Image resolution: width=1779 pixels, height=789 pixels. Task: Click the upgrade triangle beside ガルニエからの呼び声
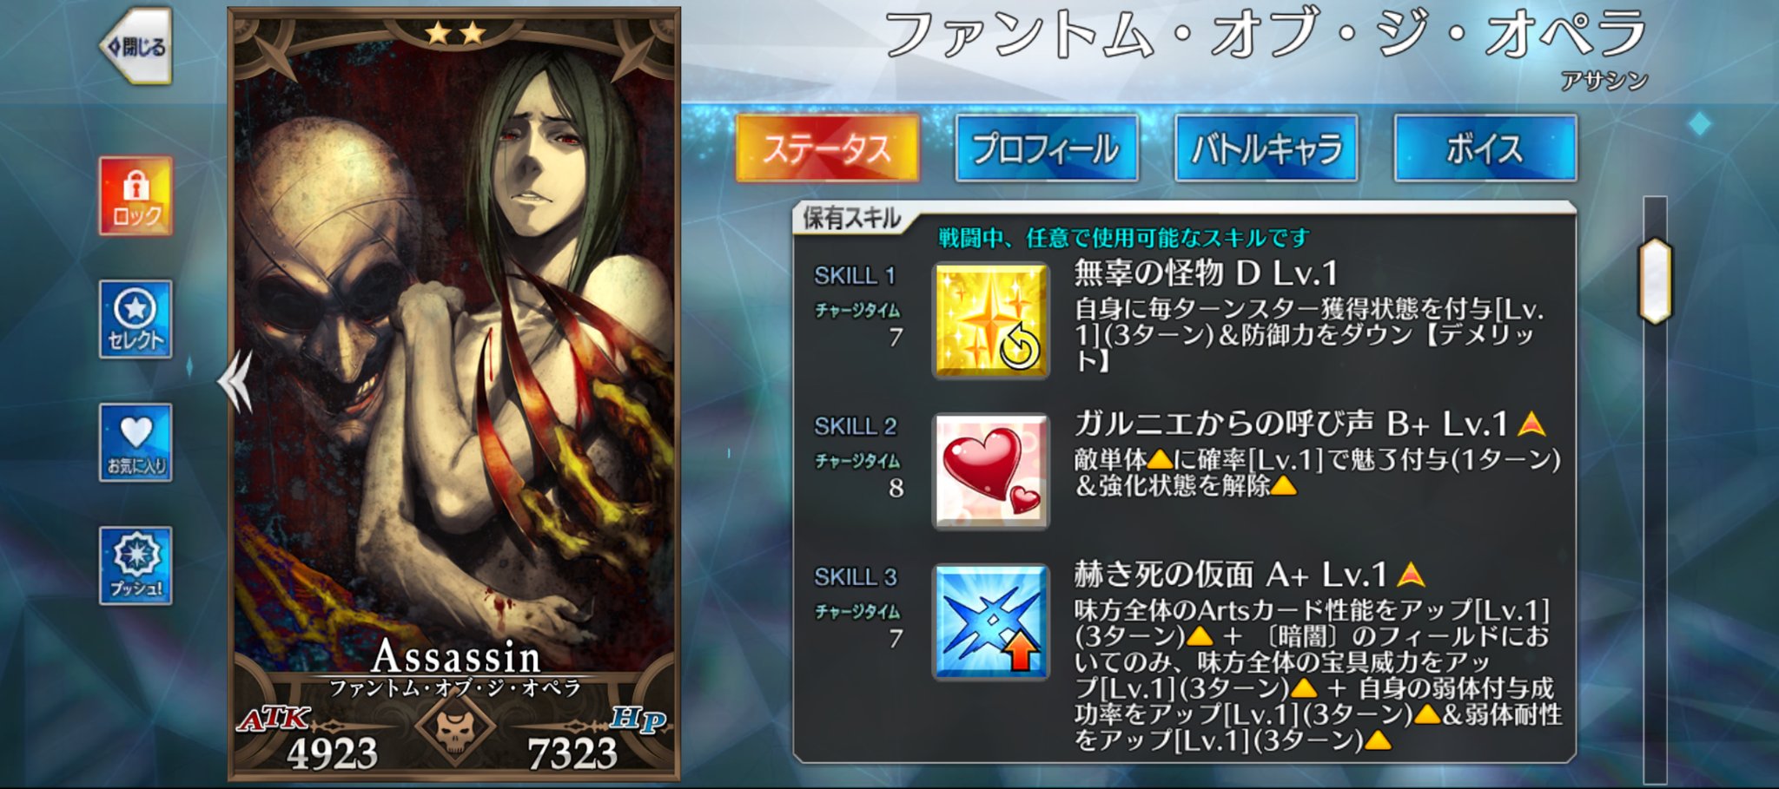click(x=1531, y=424)
